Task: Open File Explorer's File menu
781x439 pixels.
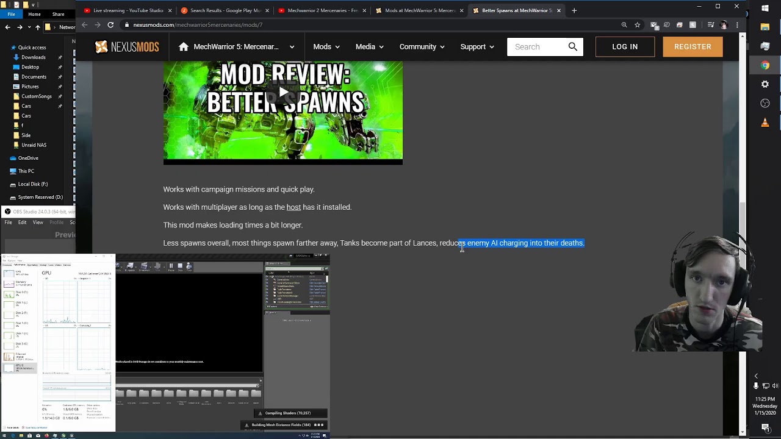Action: [11, 14]
